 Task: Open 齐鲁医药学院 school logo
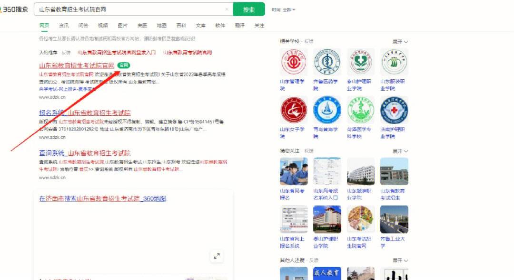[327, 62]
